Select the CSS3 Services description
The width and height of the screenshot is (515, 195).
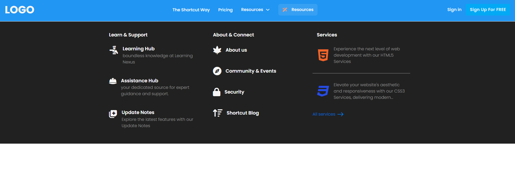[x=369, y=91]
